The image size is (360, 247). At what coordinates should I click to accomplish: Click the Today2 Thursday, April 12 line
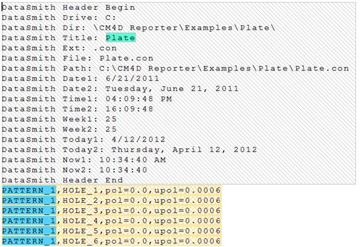click(x=129, y=150)
